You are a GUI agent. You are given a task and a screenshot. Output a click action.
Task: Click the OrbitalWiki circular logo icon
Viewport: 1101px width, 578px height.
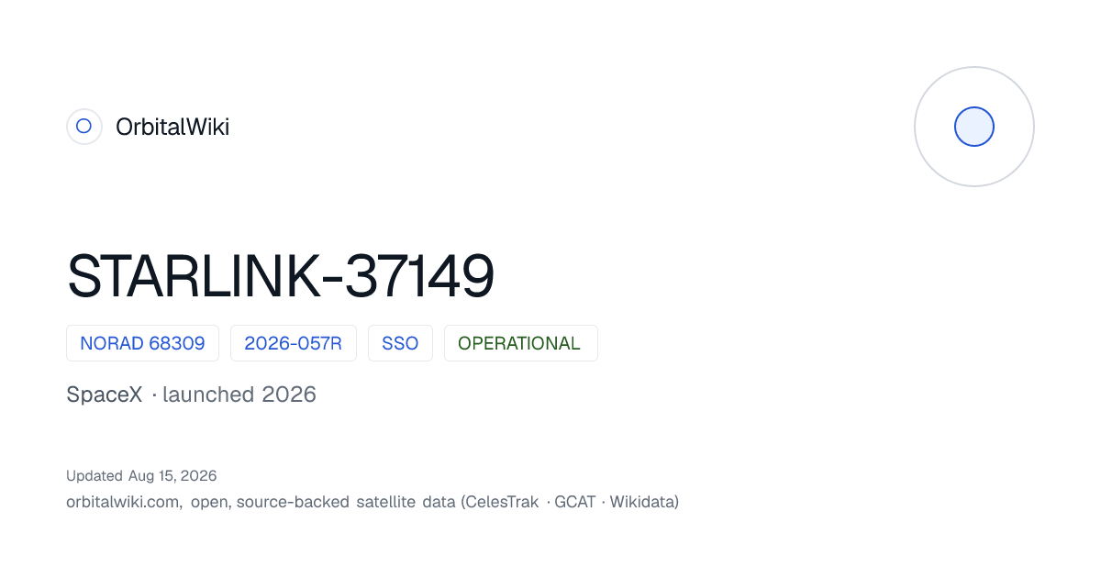click(84, 127)
